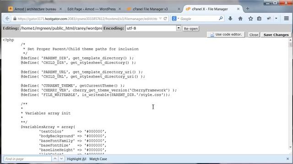Viewport: 293px width, 164px height.
Task: Expand the addon dropdown arrow
Action: point(276,18)
